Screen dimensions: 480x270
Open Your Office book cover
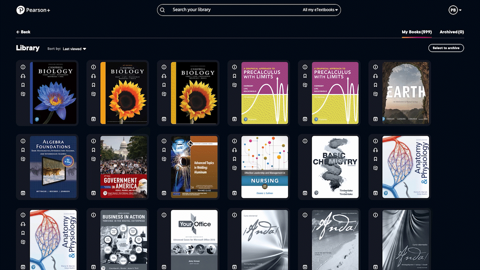194,240
